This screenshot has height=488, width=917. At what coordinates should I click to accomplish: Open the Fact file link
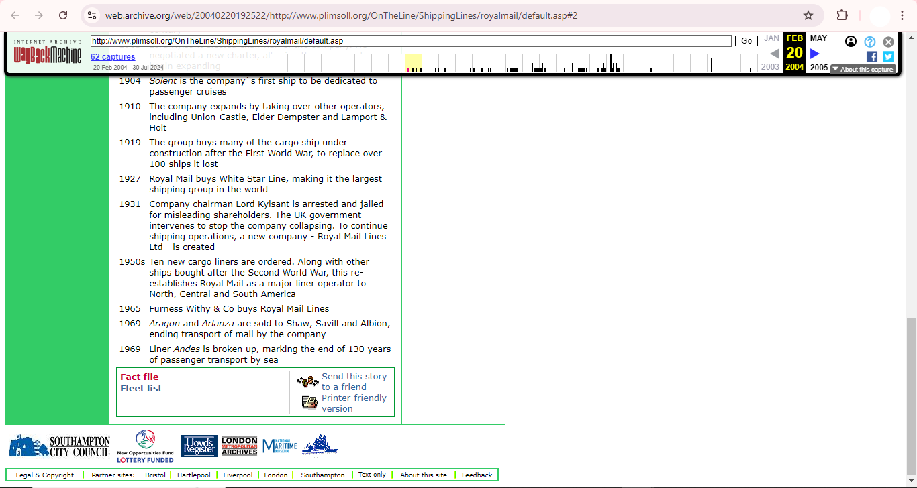140,377
